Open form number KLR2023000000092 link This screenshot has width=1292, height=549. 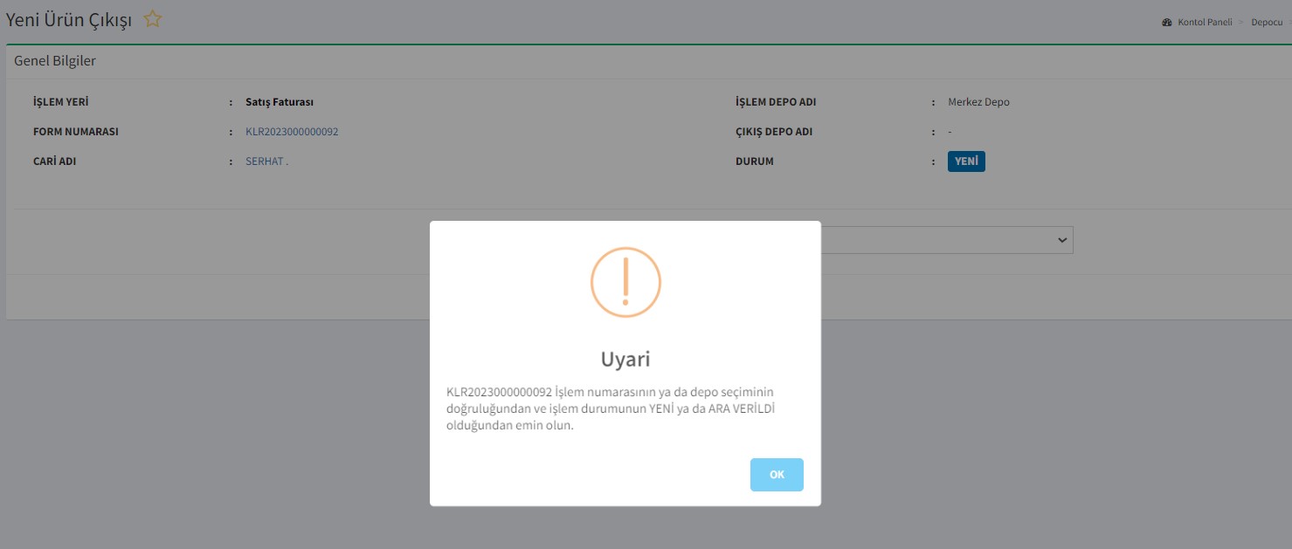pyautogui.click(x=292, y=132)
